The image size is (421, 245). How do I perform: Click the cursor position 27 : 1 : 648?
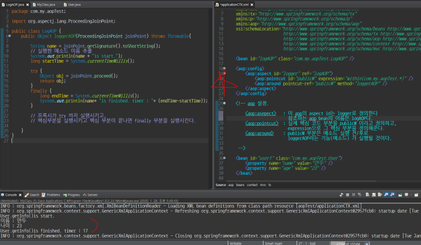307,243
